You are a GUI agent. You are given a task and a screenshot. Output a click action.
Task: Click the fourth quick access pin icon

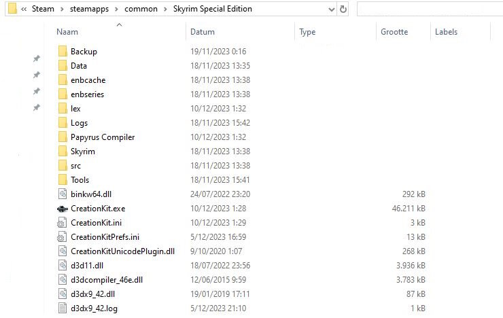pos(37,107)
